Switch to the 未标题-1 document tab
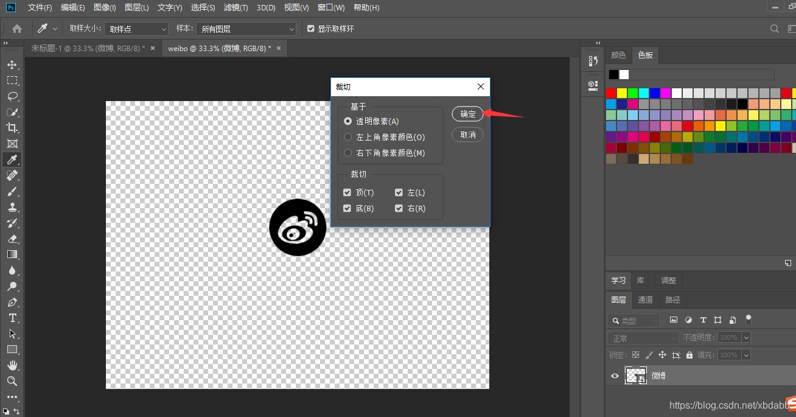Image resolution: width=796 pixels, height=417 pixels. [x=88, y=48]
